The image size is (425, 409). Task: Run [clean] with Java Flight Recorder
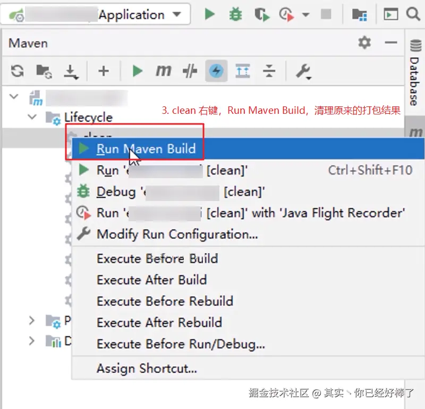pos(248,213)
